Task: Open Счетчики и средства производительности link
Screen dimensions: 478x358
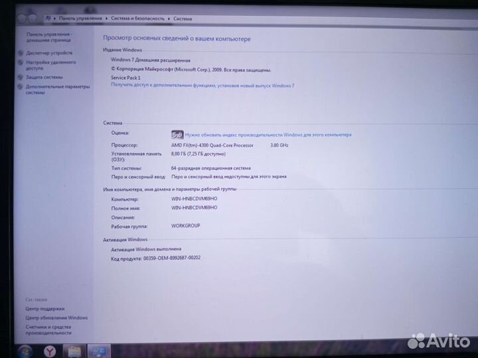Action: point(48,329)
